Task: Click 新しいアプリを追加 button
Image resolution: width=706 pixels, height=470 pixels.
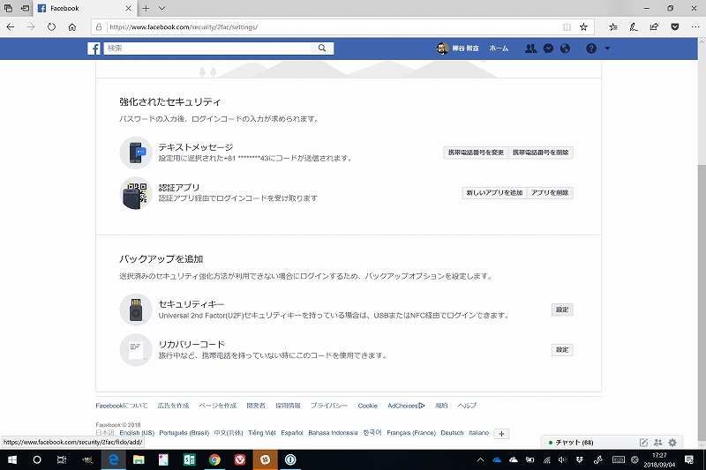Action: point(494,193)
